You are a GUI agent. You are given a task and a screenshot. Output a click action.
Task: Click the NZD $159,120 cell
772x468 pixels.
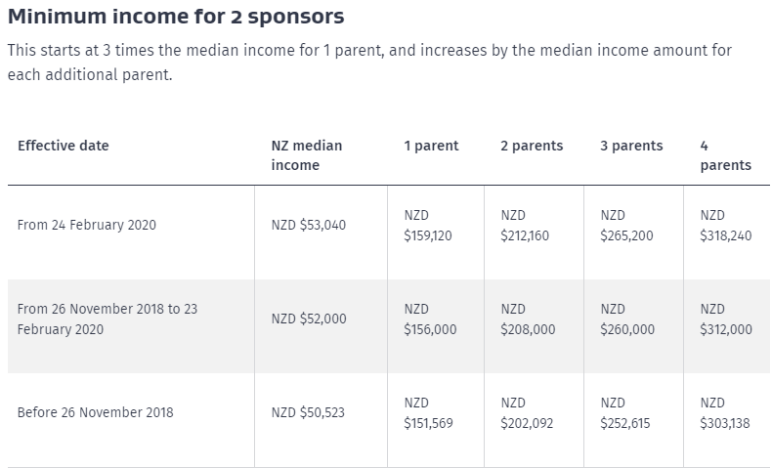pos(428,225)
